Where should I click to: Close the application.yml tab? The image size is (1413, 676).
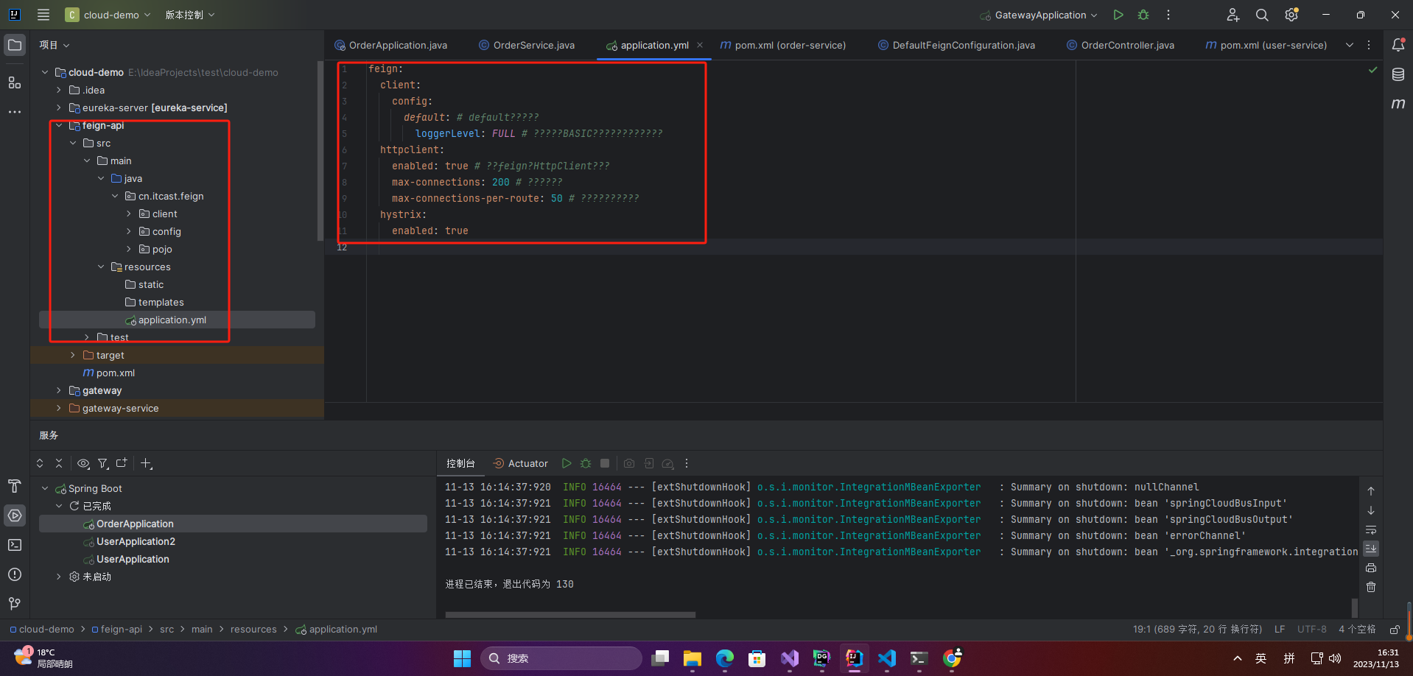(x=700, y=45)
